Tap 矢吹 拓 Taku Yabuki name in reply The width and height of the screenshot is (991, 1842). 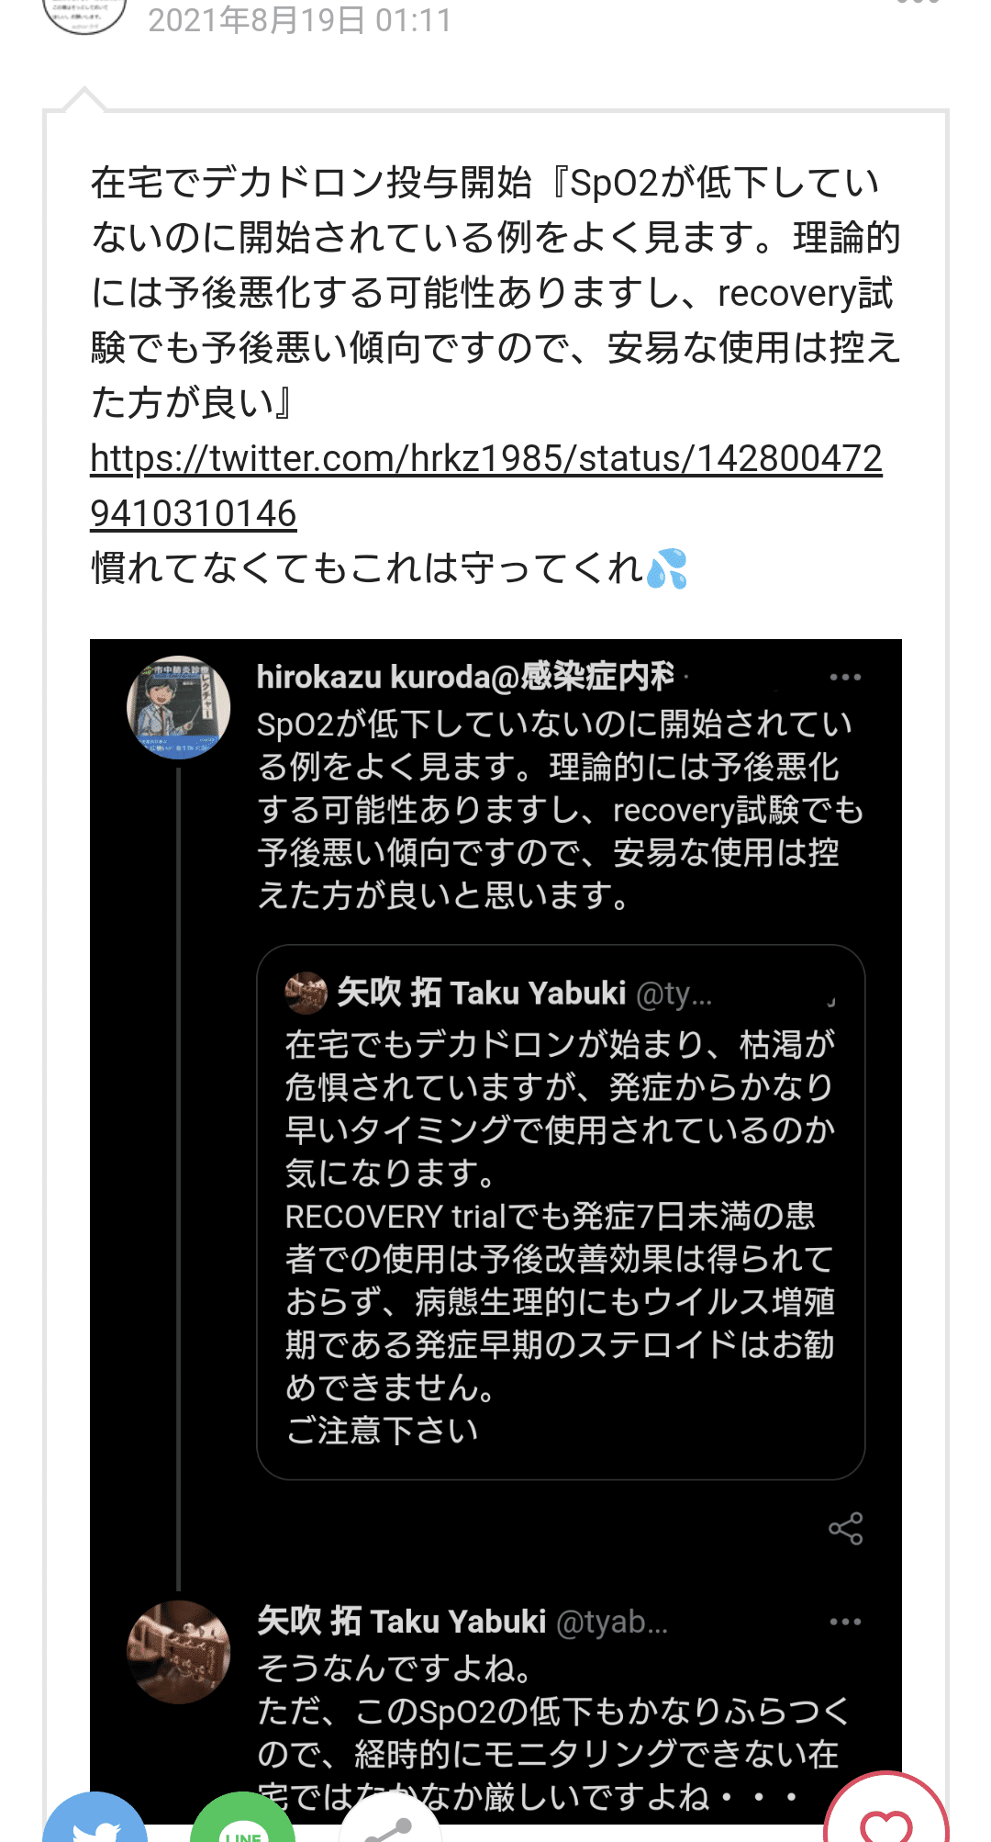(x=402, y=1622)
